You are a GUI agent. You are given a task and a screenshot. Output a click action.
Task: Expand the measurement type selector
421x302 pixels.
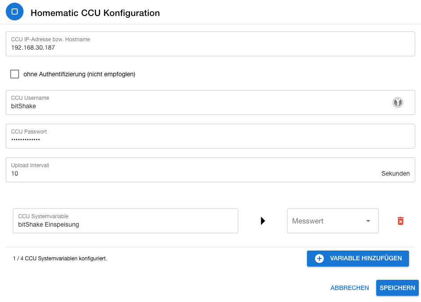(x=333, y=220)
